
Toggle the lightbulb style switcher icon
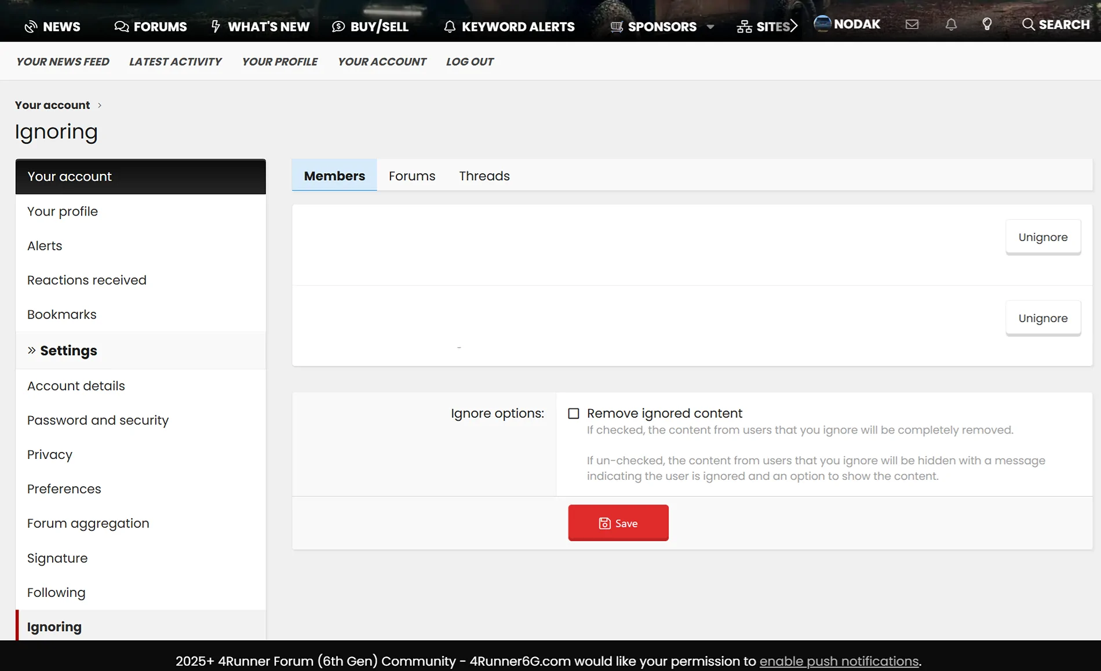pos(987,24)
